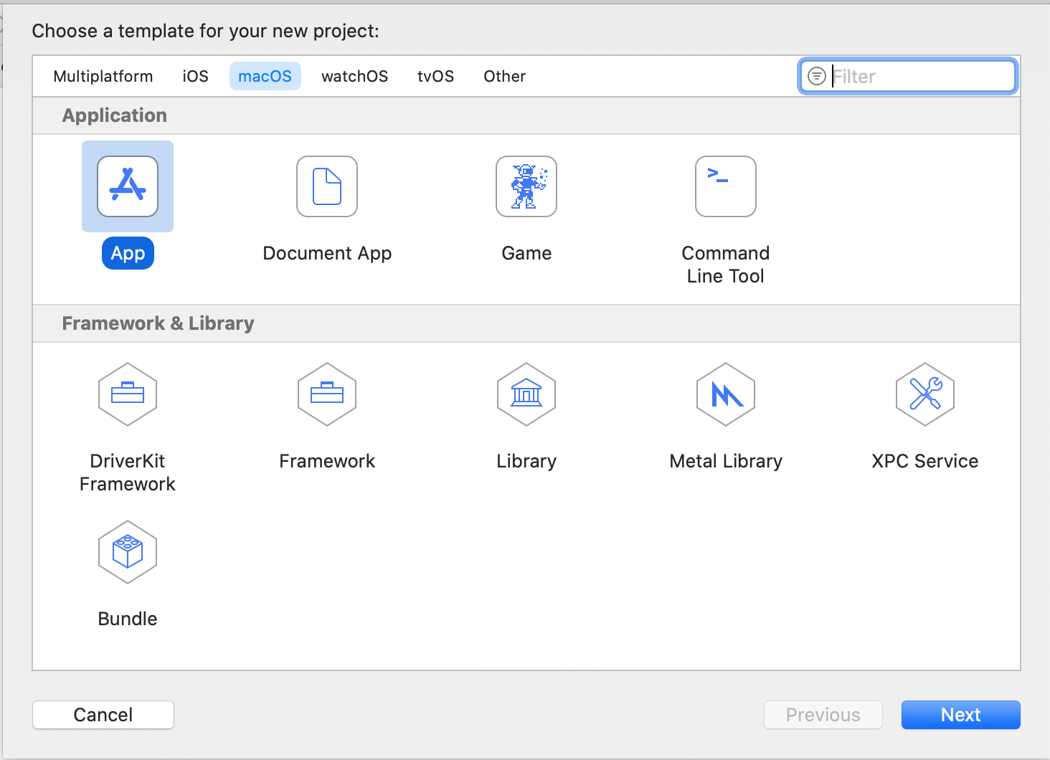Switch to the iOS tab
This screenshot has width=1050, height=760.
[195, 76]
